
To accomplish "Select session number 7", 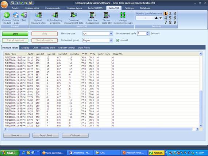I will point(166,22).
